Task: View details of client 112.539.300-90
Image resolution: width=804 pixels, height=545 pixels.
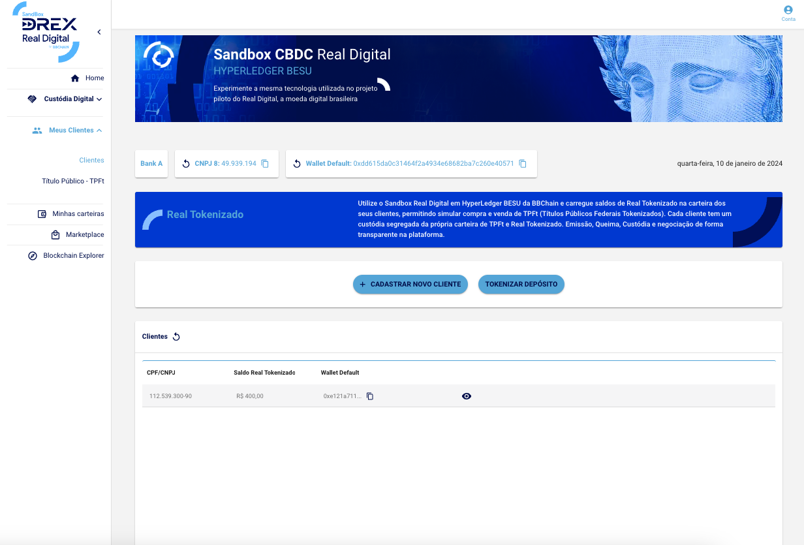Action: tap(466, 396)
